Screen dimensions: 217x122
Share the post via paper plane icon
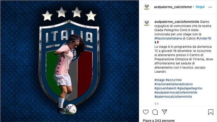point(164,112)
